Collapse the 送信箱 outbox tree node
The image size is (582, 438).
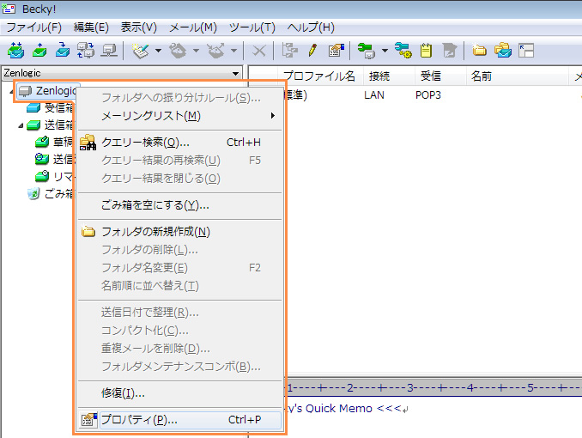point(19,125)
